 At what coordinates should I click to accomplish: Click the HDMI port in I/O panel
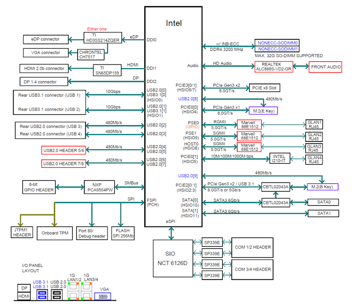pos(24,296)
